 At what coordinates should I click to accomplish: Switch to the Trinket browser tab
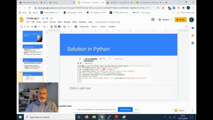(61, 2)
